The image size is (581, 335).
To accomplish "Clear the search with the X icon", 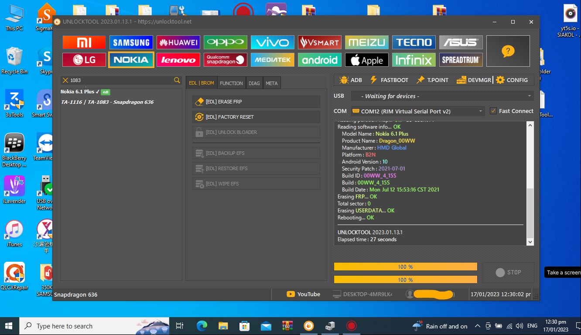I will [65, 80].
